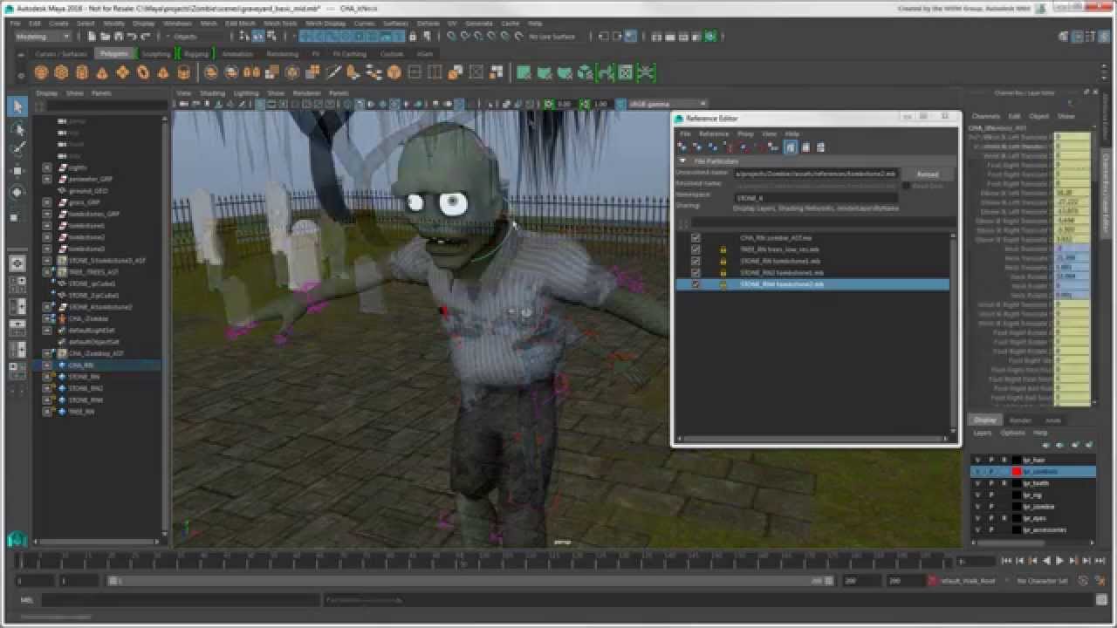Expand the TREE_RN node in Outliner
Screen dimensions: 1117x628
tap(47, 412)
